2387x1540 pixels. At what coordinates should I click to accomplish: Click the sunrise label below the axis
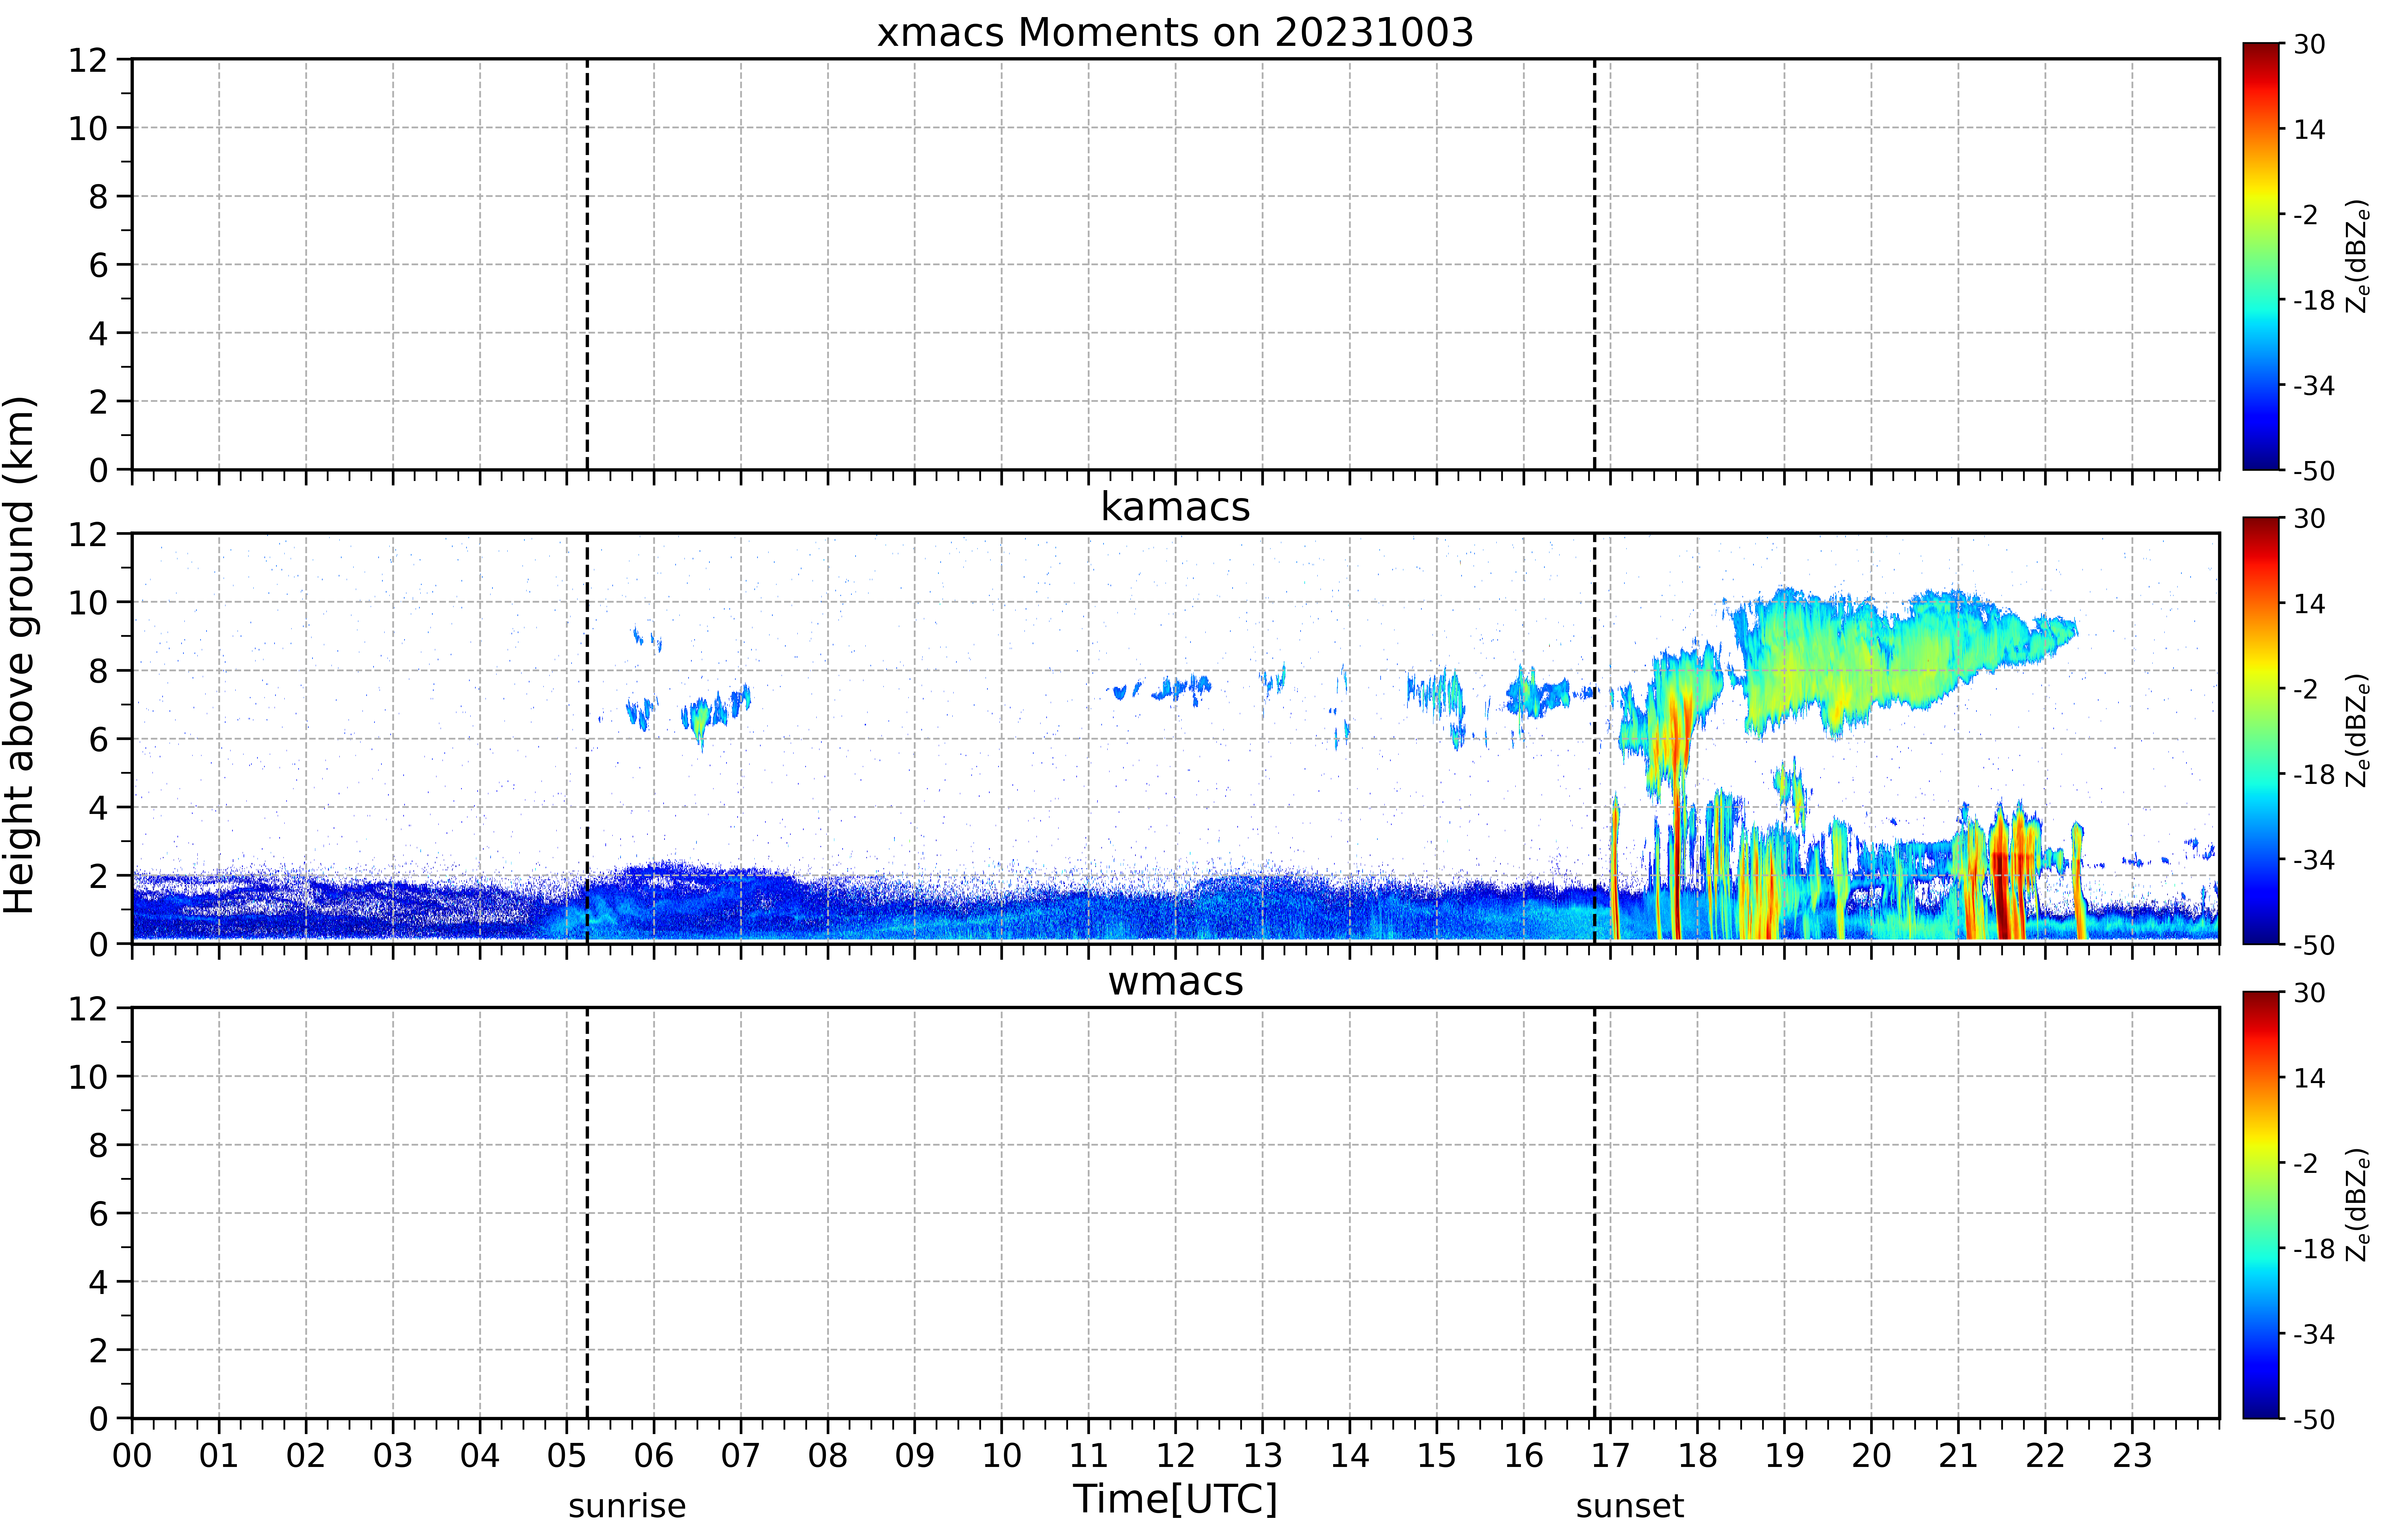click(x=627, y=1505)
